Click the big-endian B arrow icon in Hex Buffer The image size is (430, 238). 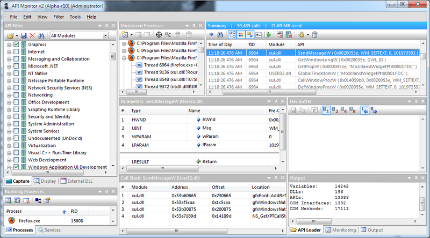(374, 110)
